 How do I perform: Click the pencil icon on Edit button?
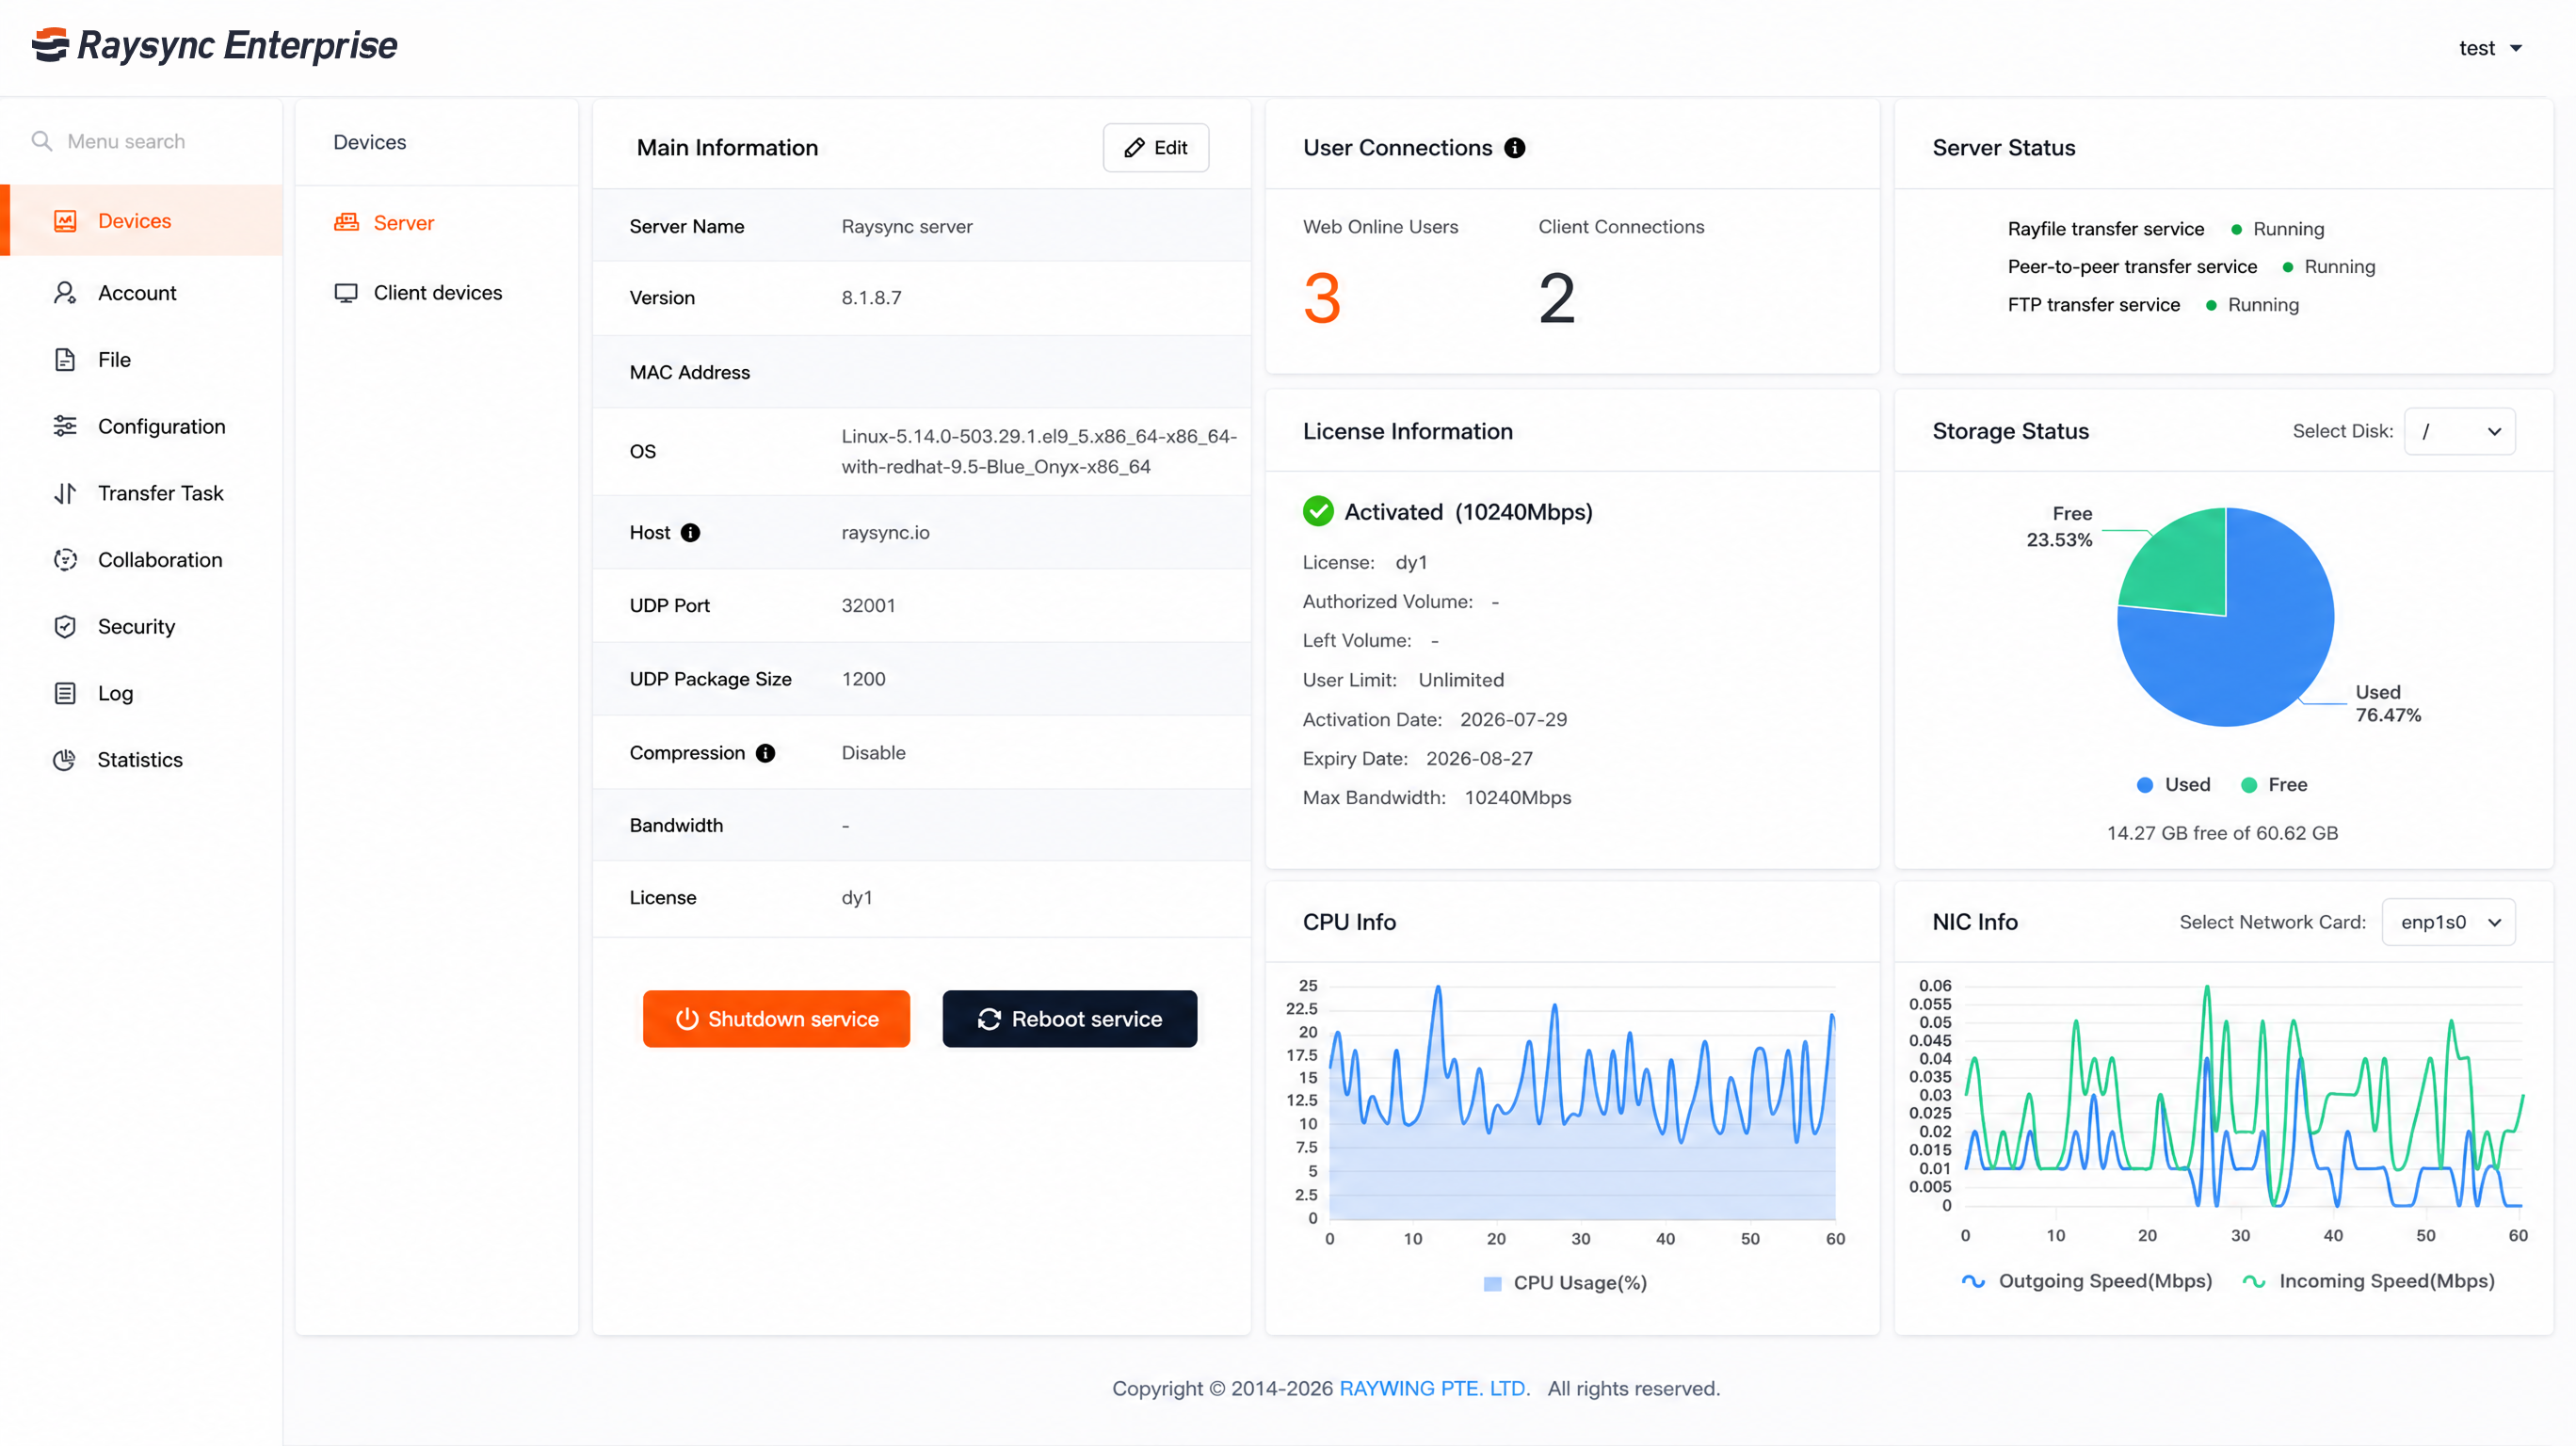click(1134, 148)
